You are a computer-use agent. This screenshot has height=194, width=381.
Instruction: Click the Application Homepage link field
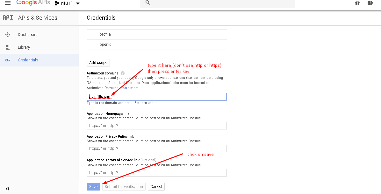pyautogui.click(x=157, y=126)
